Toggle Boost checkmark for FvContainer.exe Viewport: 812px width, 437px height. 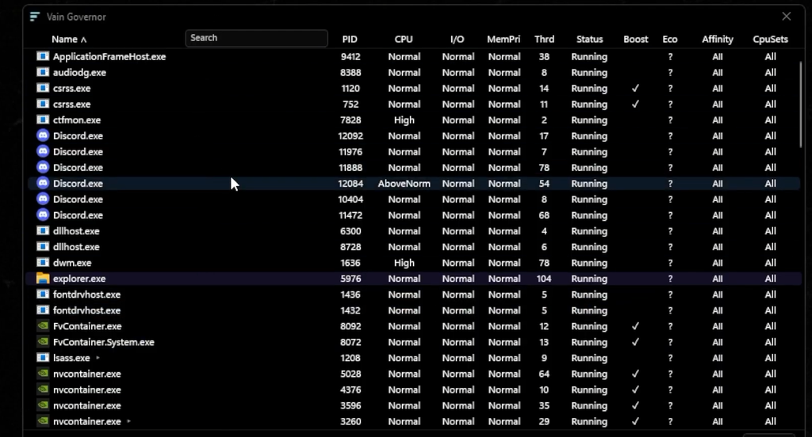[635, 326]
